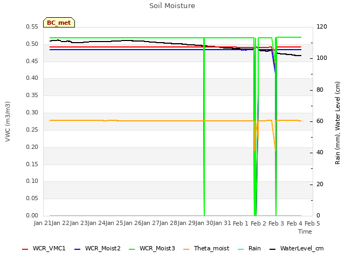Click the orange Theta_moist line near Jan 24
The width and height of the screenshot is (345, 259).
tap(97, 120)
